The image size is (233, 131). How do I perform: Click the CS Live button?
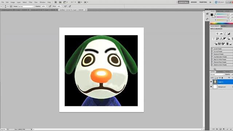click(x=220, y=2)
